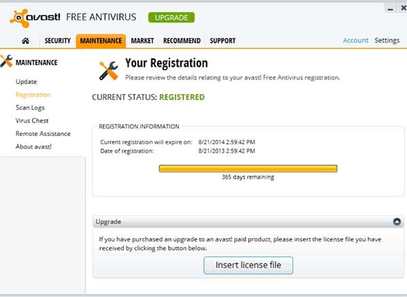Open Virus Chest in the sidebar

click(32, 121)
